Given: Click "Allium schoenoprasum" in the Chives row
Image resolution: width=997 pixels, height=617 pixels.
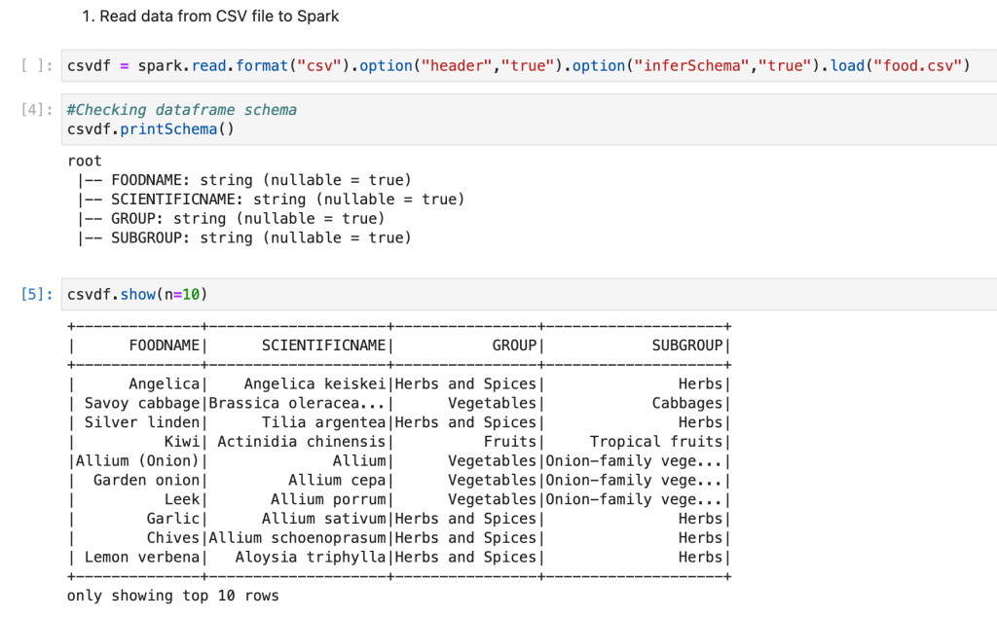Looking at the screenshot, I should coord(297,538).
